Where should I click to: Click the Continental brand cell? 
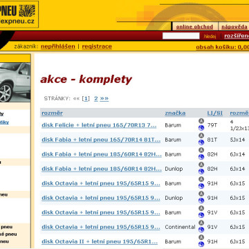tap(180, 227)
